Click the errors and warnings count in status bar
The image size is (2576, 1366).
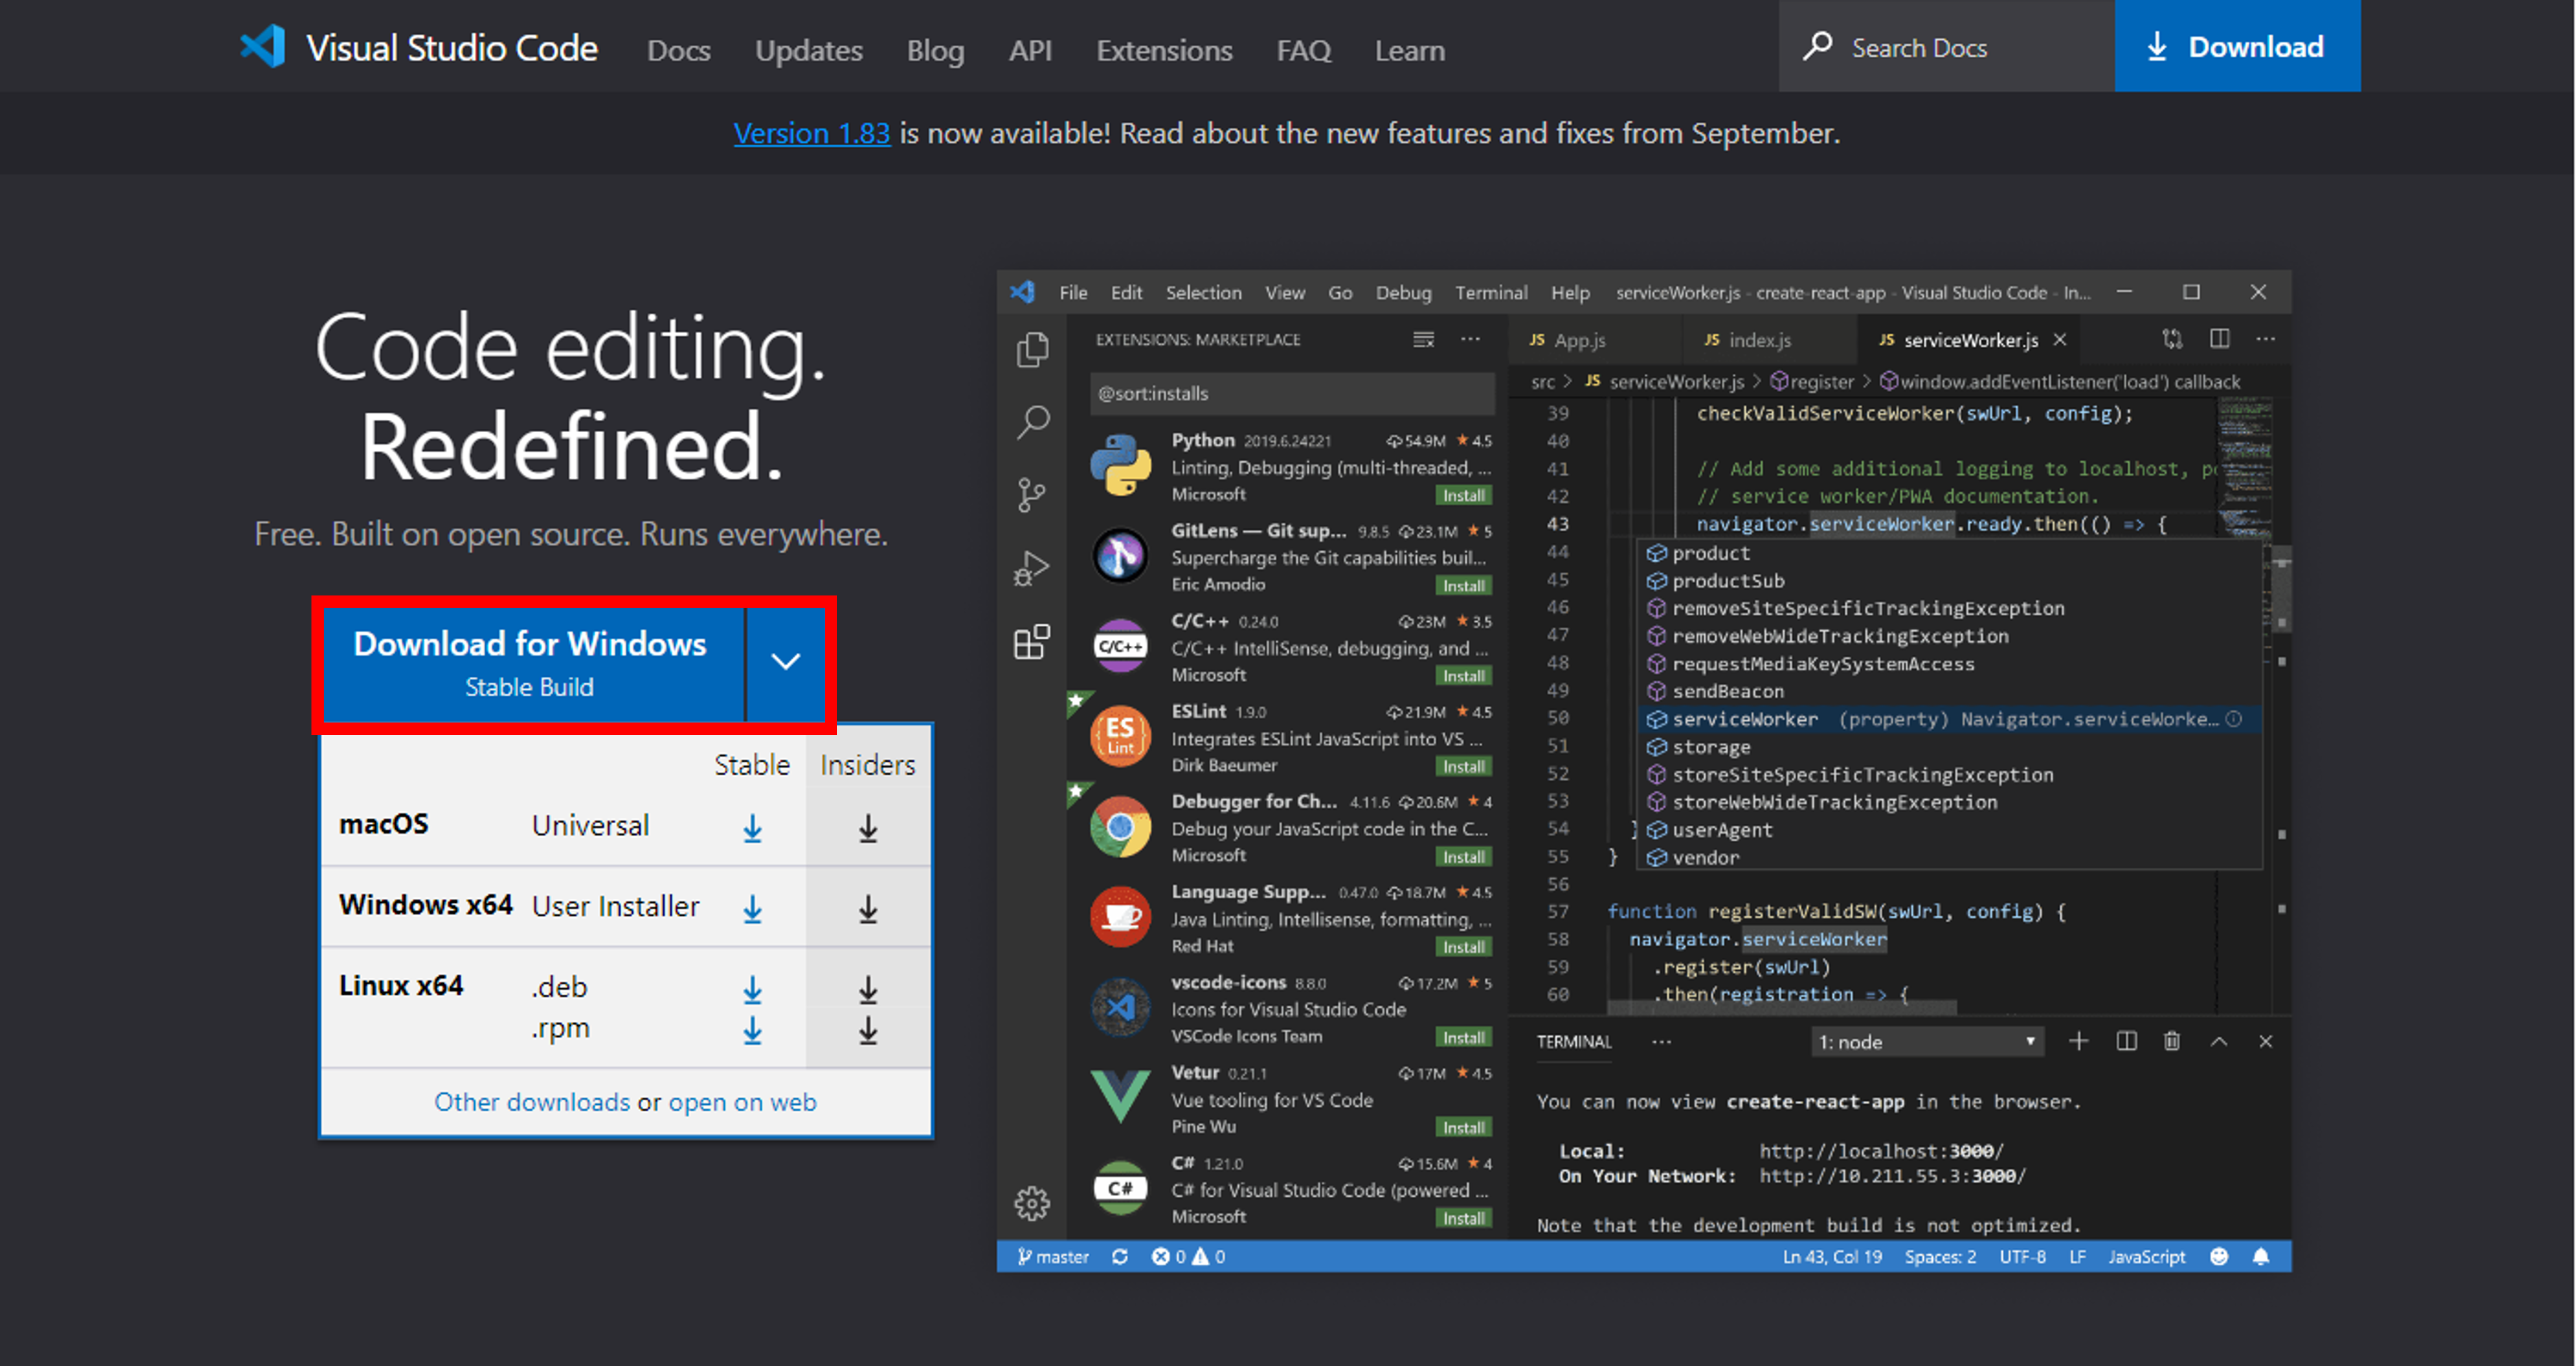pos(1188,1256)
